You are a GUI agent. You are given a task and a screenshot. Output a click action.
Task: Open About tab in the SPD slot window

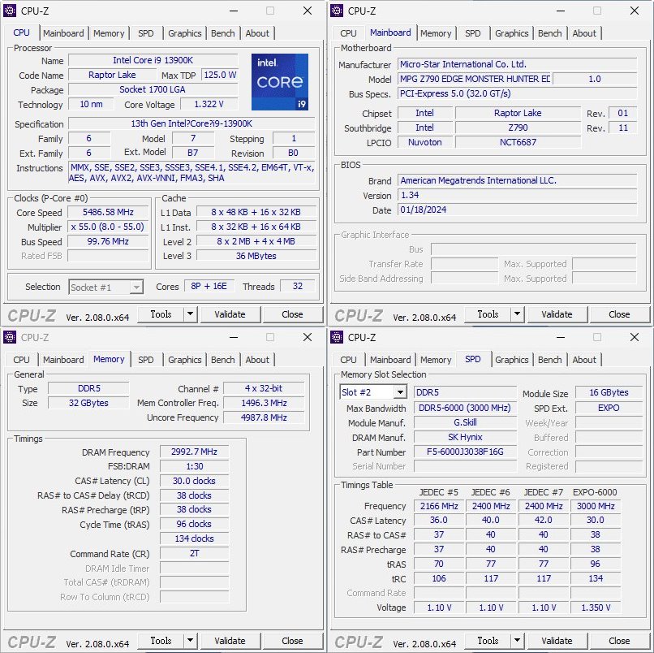click(x=584, y=360)
